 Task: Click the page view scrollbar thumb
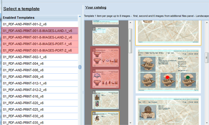point(207,58)
